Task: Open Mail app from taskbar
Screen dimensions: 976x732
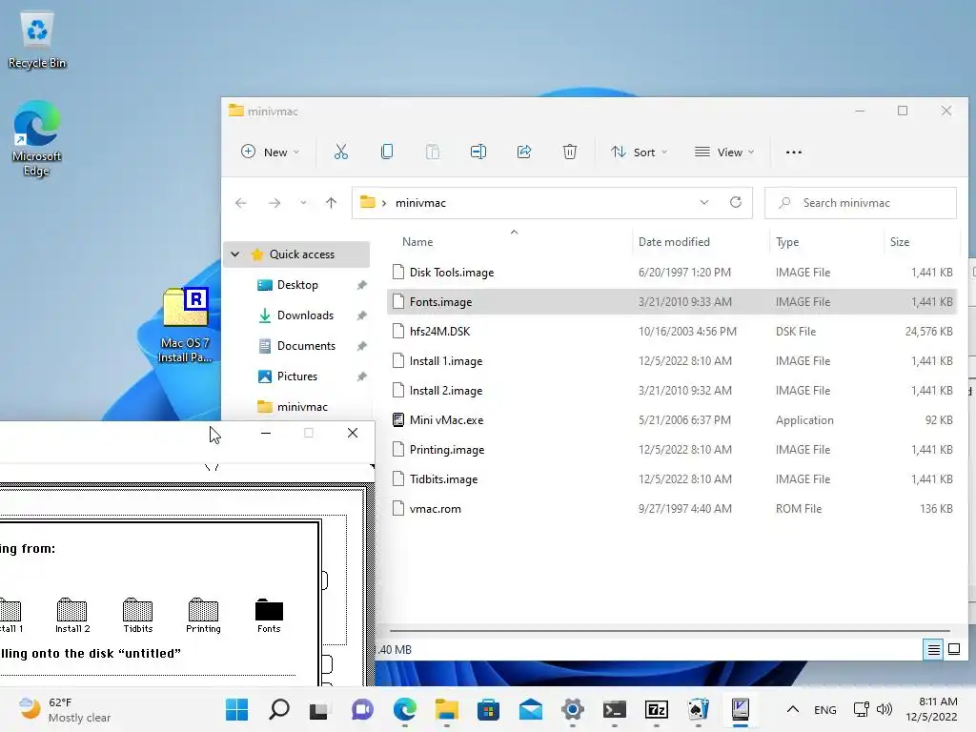Action: pos(530,709)
